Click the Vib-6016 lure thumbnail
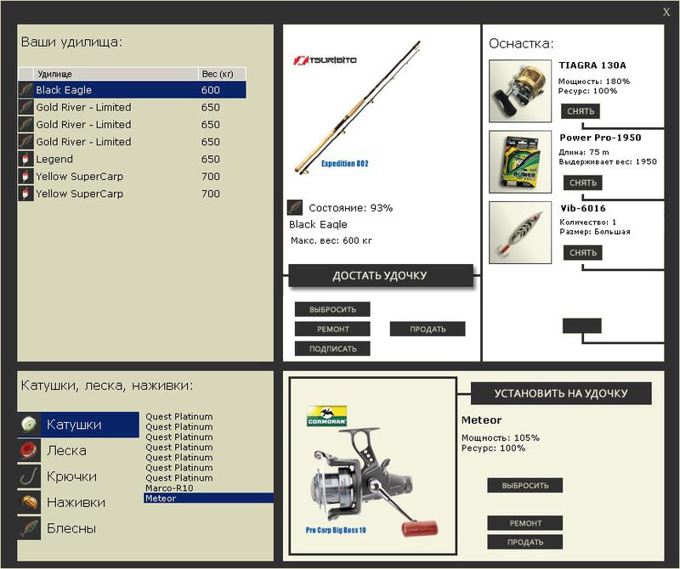 (520, 233)
